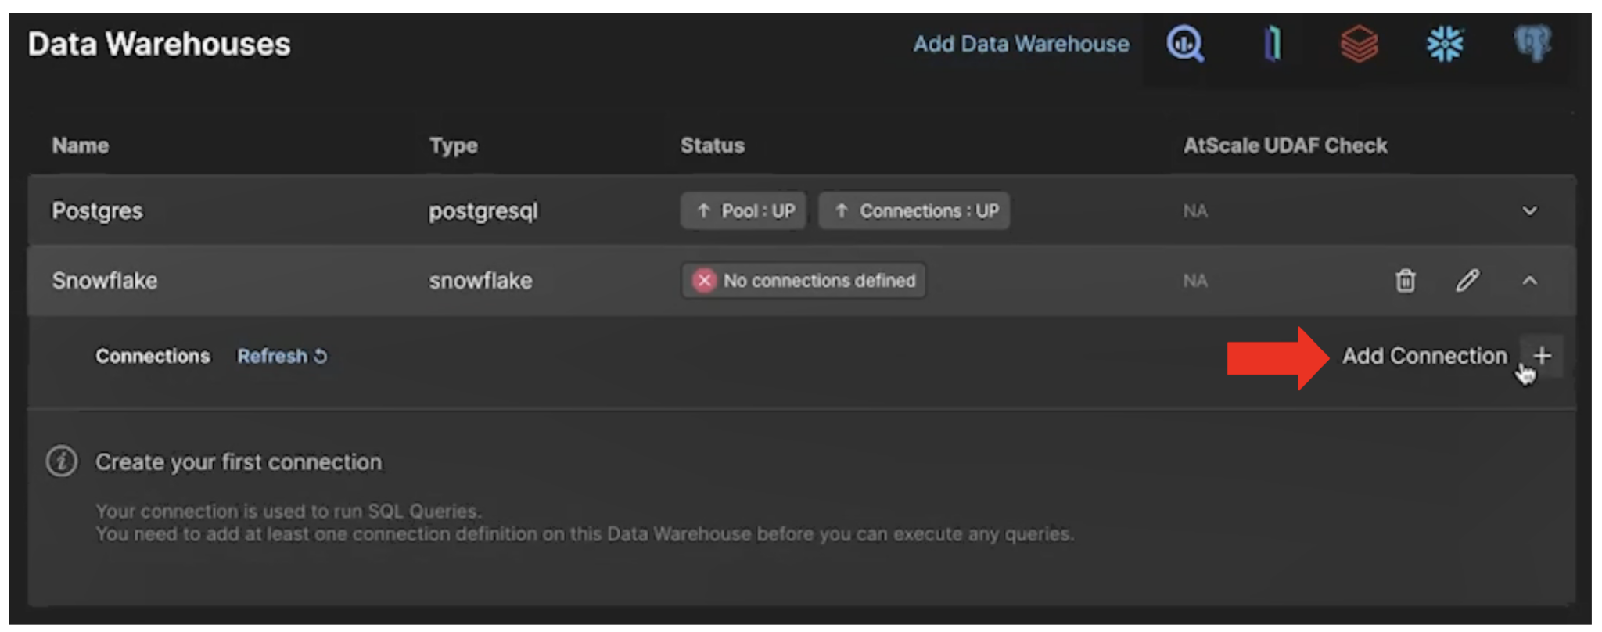
Task: Edit the Snowflake warehouse with pencil icon
Action: pos(1467,281)
